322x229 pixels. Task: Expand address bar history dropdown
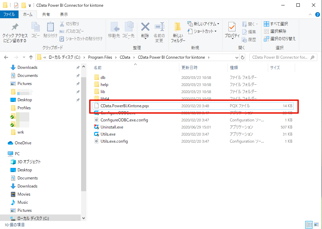[237, 57]
